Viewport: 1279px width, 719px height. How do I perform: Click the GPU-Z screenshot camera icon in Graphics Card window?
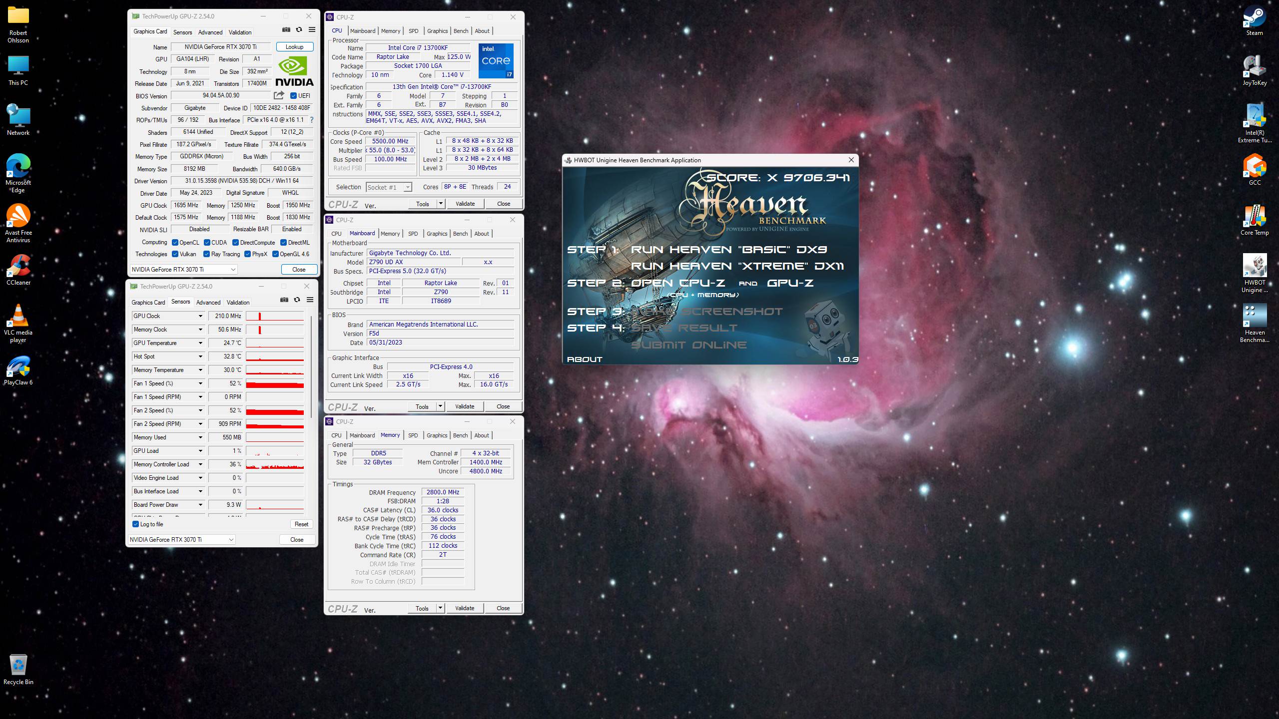point(286,30)
